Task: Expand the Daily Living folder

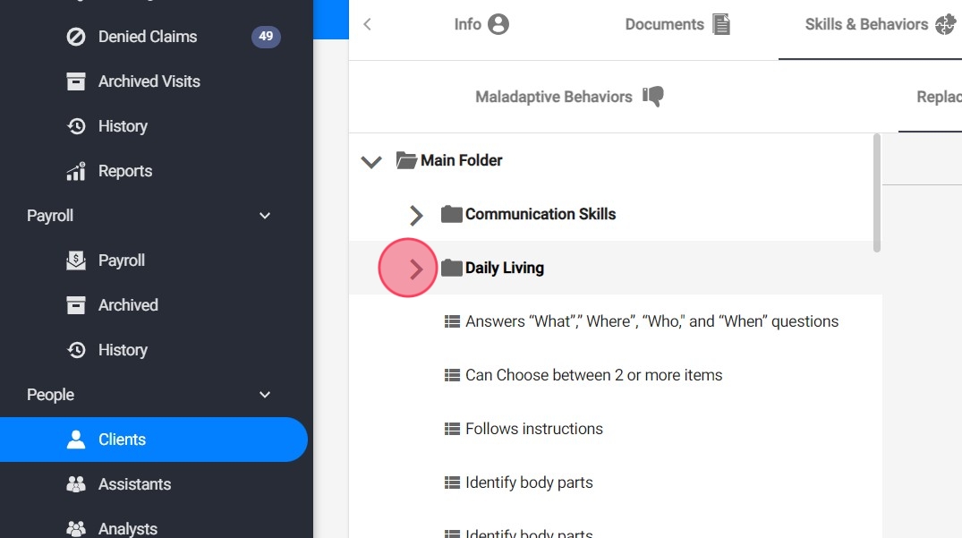Action: point(416,268)
